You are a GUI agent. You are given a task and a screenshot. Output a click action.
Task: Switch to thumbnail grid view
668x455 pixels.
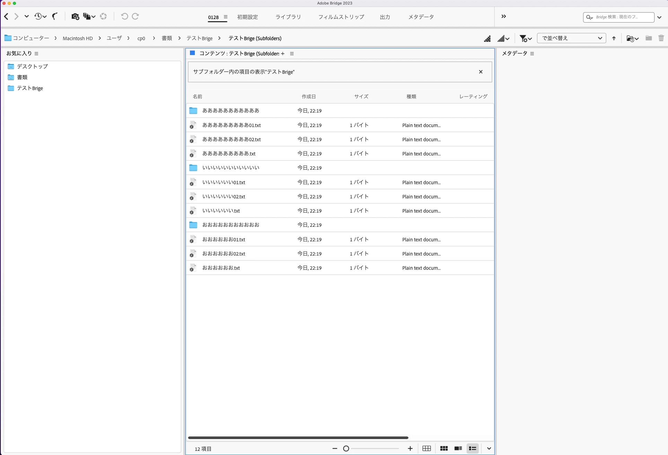pos(444,448)
